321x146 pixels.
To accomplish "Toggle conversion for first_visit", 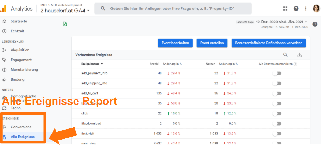I will coord(277,134).
